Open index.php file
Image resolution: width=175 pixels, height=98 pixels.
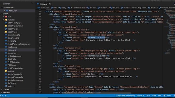coord(11,53)
